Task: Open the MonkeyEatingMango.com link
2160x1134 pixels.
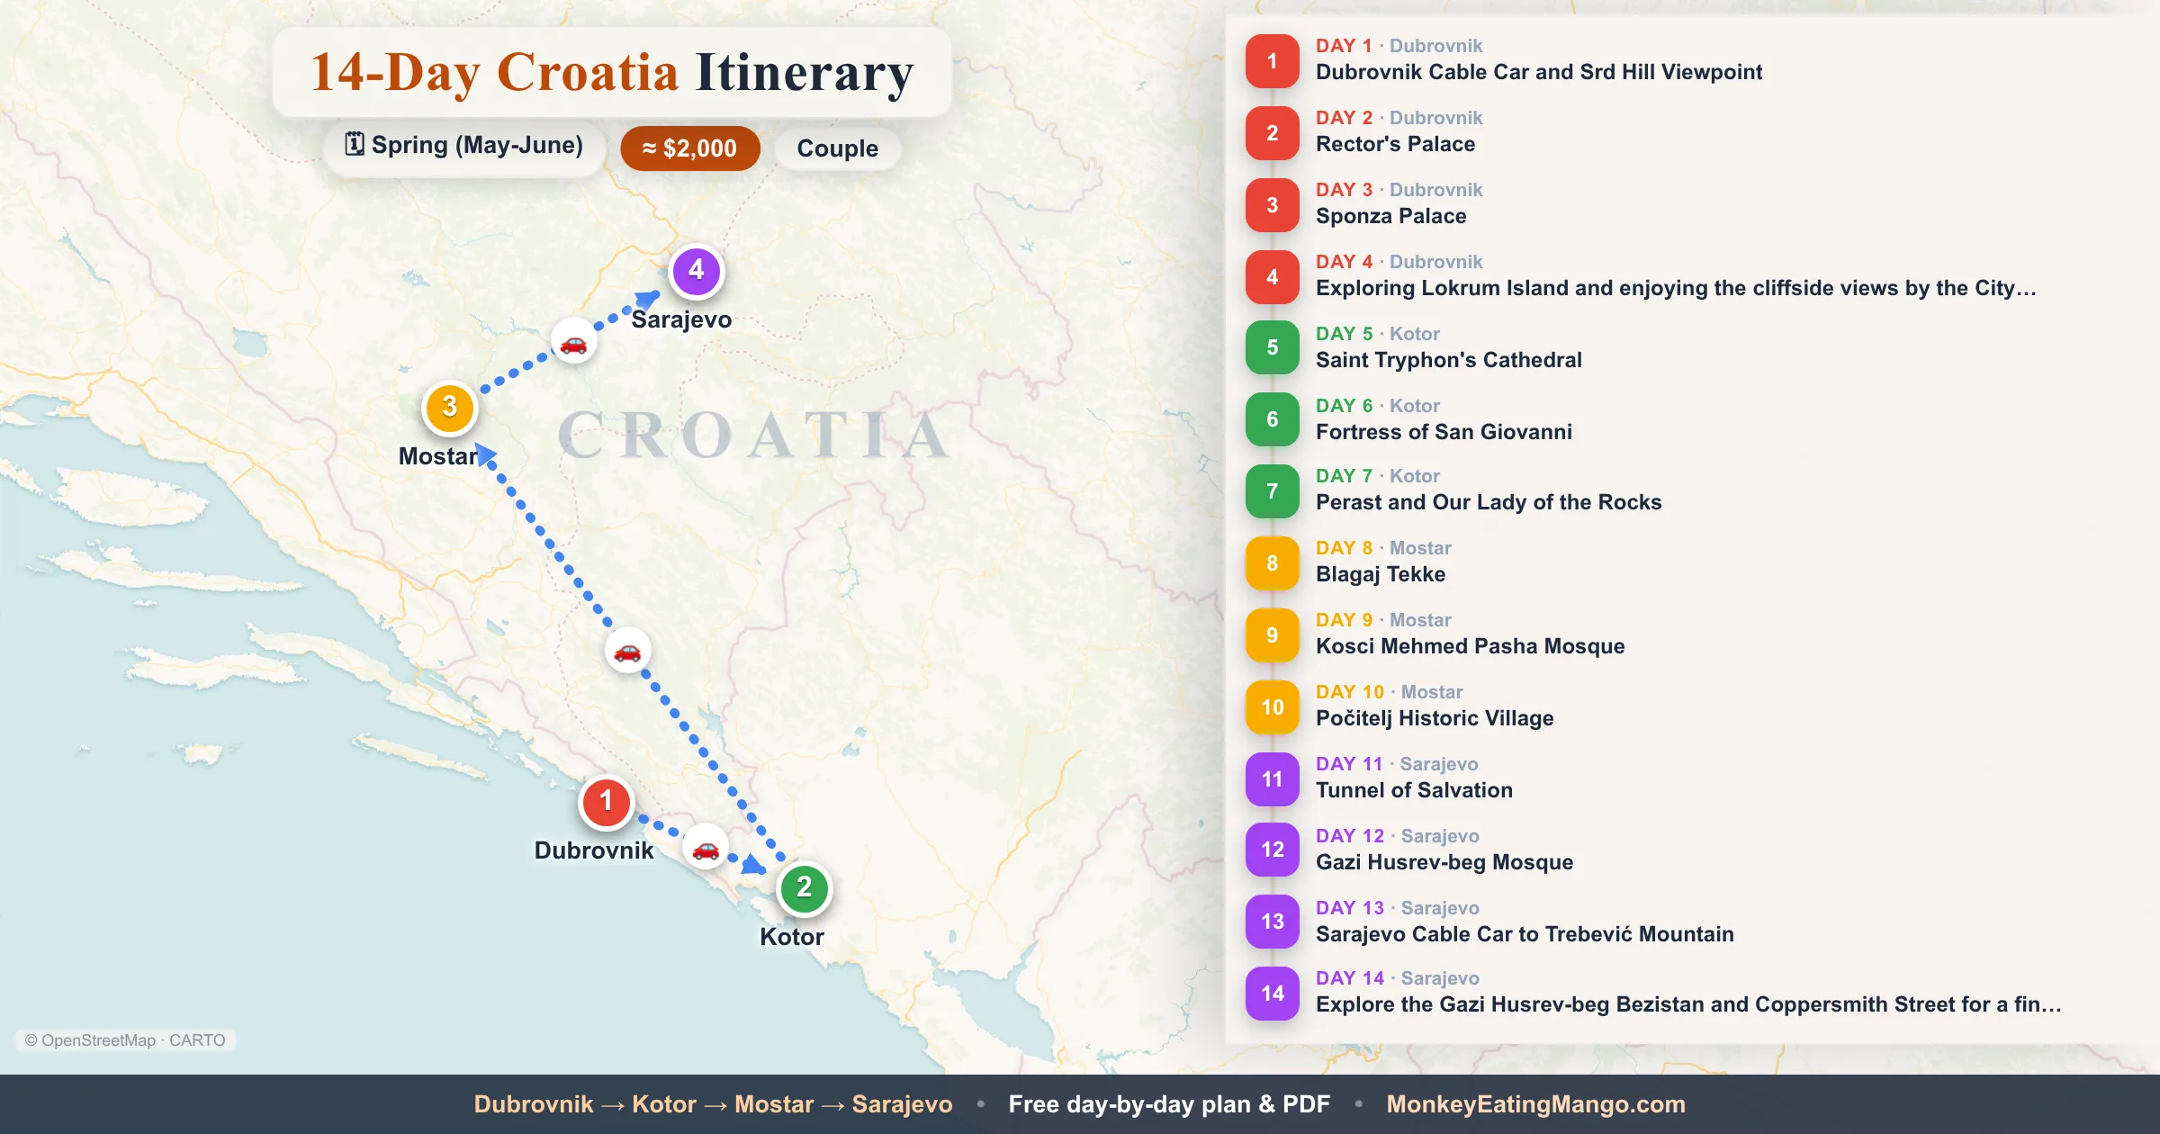Action: [1535, 1104]
